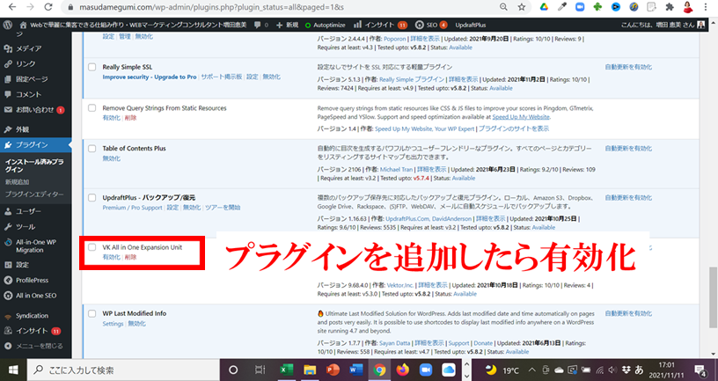This screenshot has height=381, width=718.
Task: Open WP Last Modified Info Settings link
Action: [x=113, y=324]
